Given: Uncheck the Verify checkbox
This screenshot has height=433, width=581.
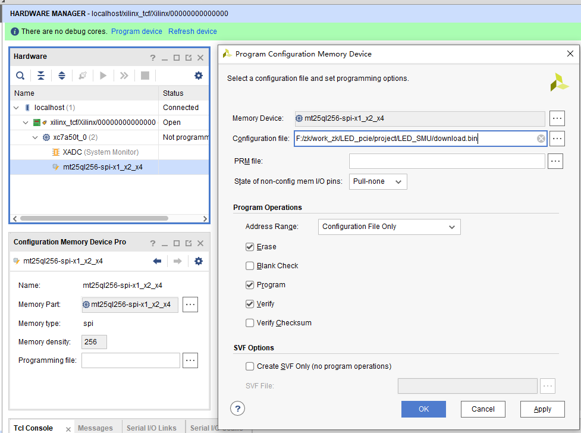Looking at the screenshot, I should coord(250,304).
